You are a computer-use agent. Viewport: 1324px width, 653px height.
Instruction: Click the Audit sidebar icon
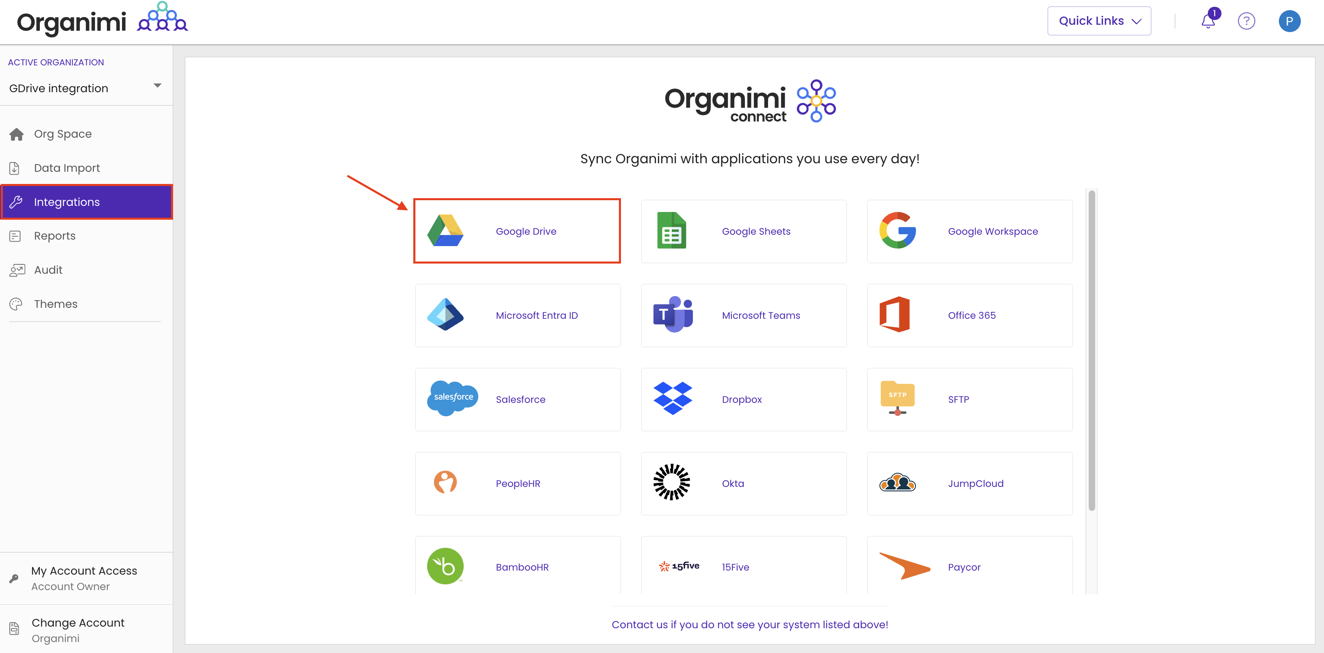[17, 270]
